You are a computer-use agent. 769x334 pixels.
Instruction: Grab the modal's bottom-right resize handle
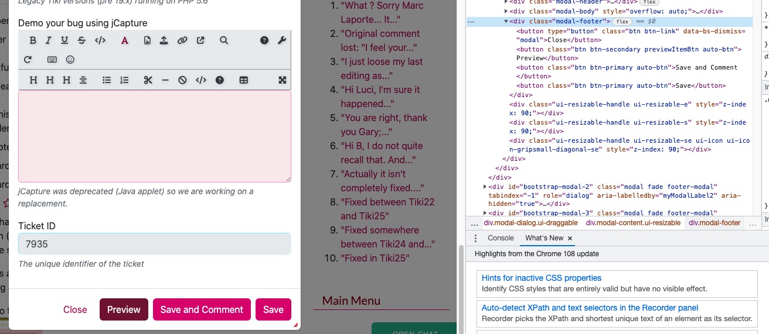[295, 325]
